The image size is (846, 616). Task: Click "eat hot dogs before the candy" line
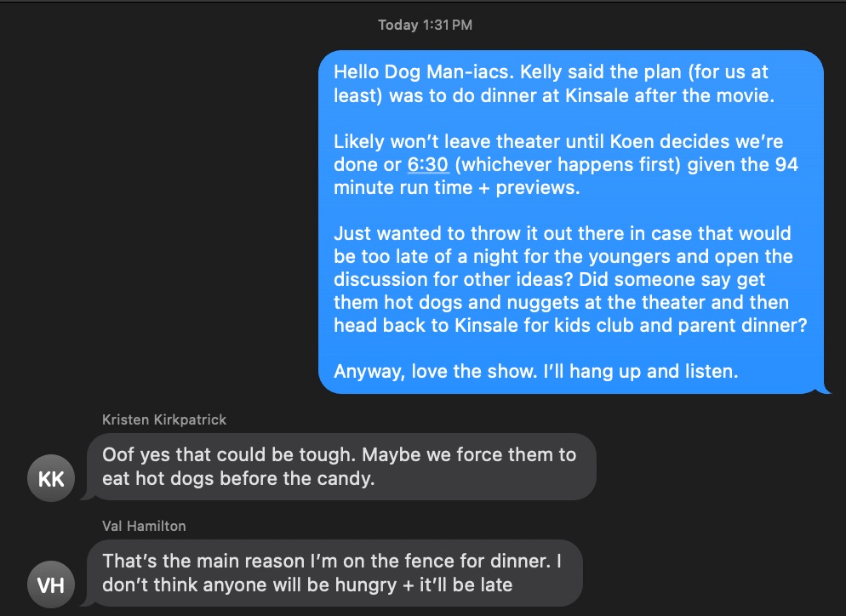237,478
